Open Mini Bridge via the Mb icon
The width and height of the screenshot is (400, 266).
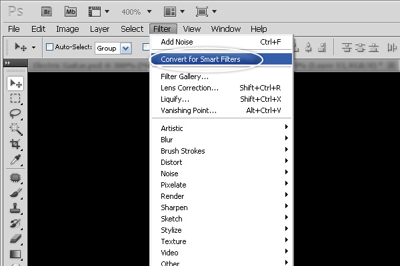pyautogui.click(x=71, y=12)
